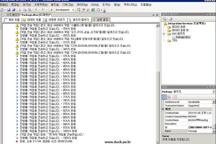
Task: Auto-hide Solution Explorer with the pin
Action: click(x=210, y=14)
